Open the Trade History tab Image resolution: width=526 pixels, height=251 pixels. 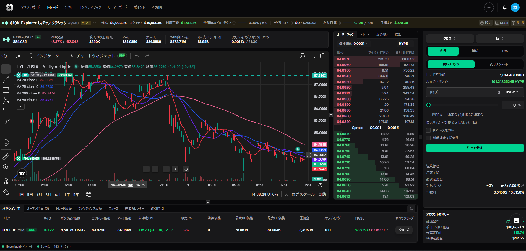(64, 209)
